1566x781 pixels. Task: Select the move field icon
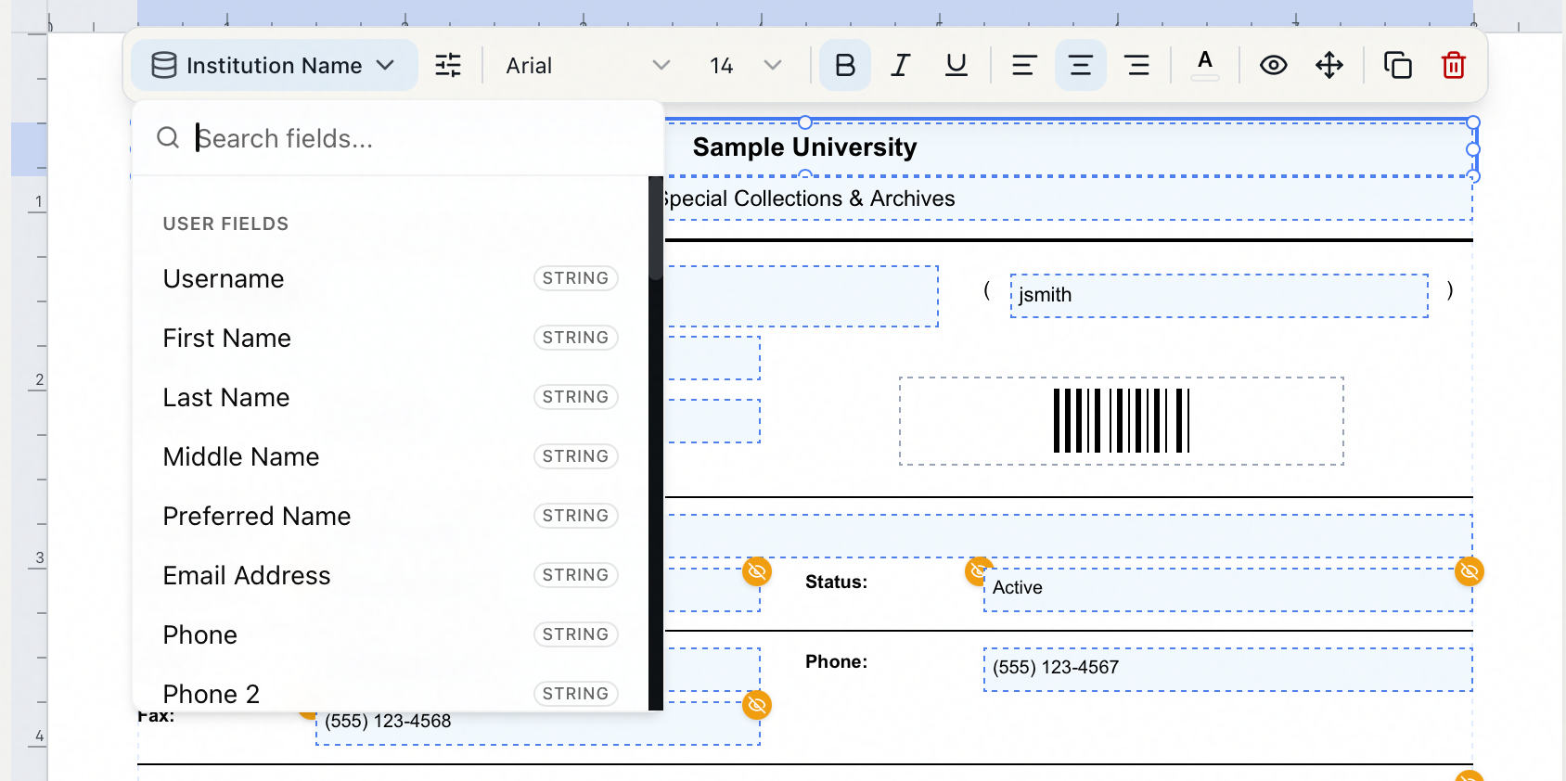[x=1329, y=65]
